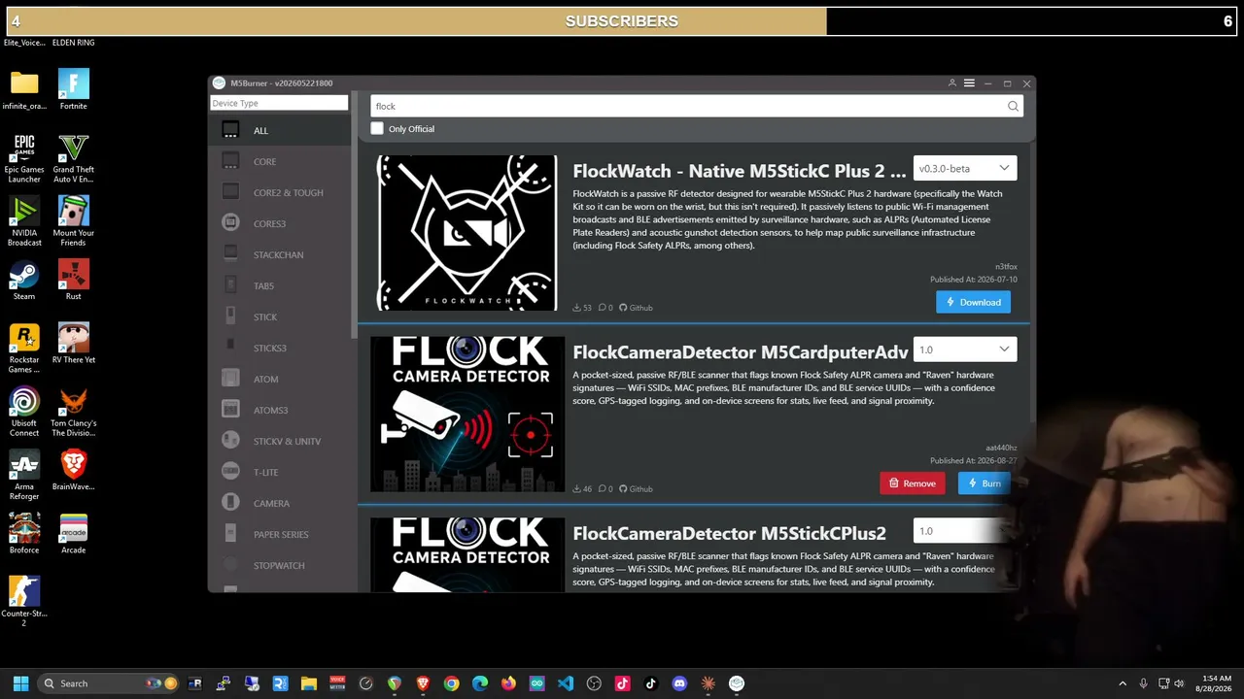
Task: Click the FlockWatch logo thumbnail
Action: (466, 233)
